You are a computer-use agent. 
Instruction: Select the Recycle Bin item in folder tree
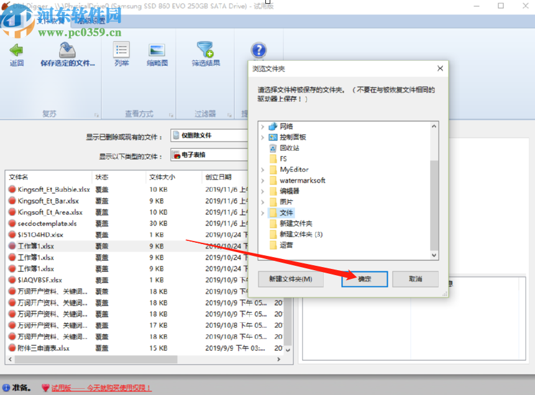[x=289, y=148]
